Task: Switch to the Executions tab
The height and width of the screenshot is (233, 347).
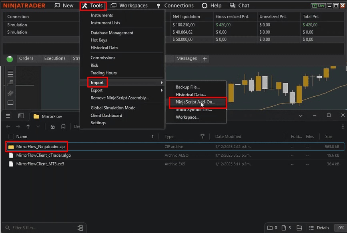Action: coord(54,58)
